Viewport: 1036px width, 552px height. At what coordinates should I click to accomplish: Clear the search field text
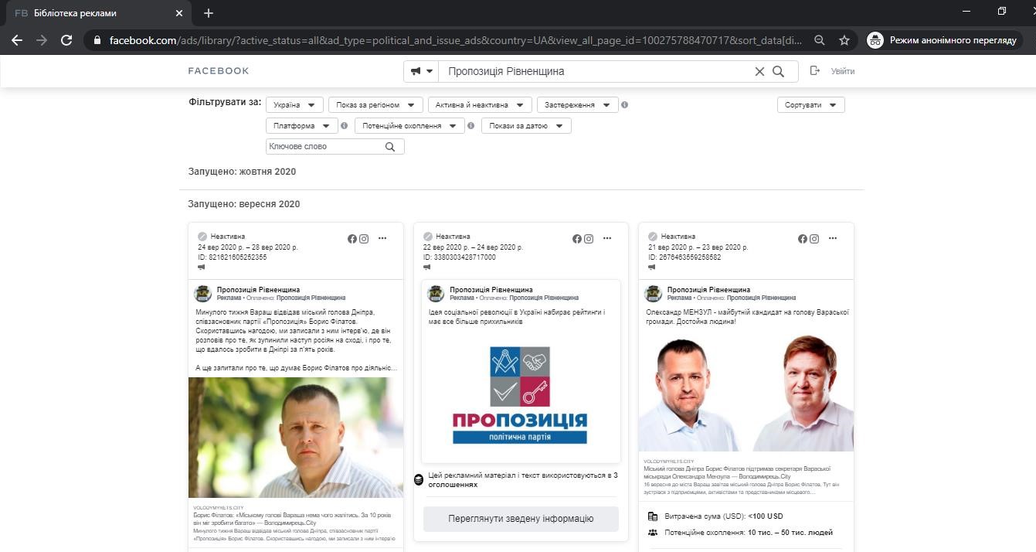click(759, 71)
